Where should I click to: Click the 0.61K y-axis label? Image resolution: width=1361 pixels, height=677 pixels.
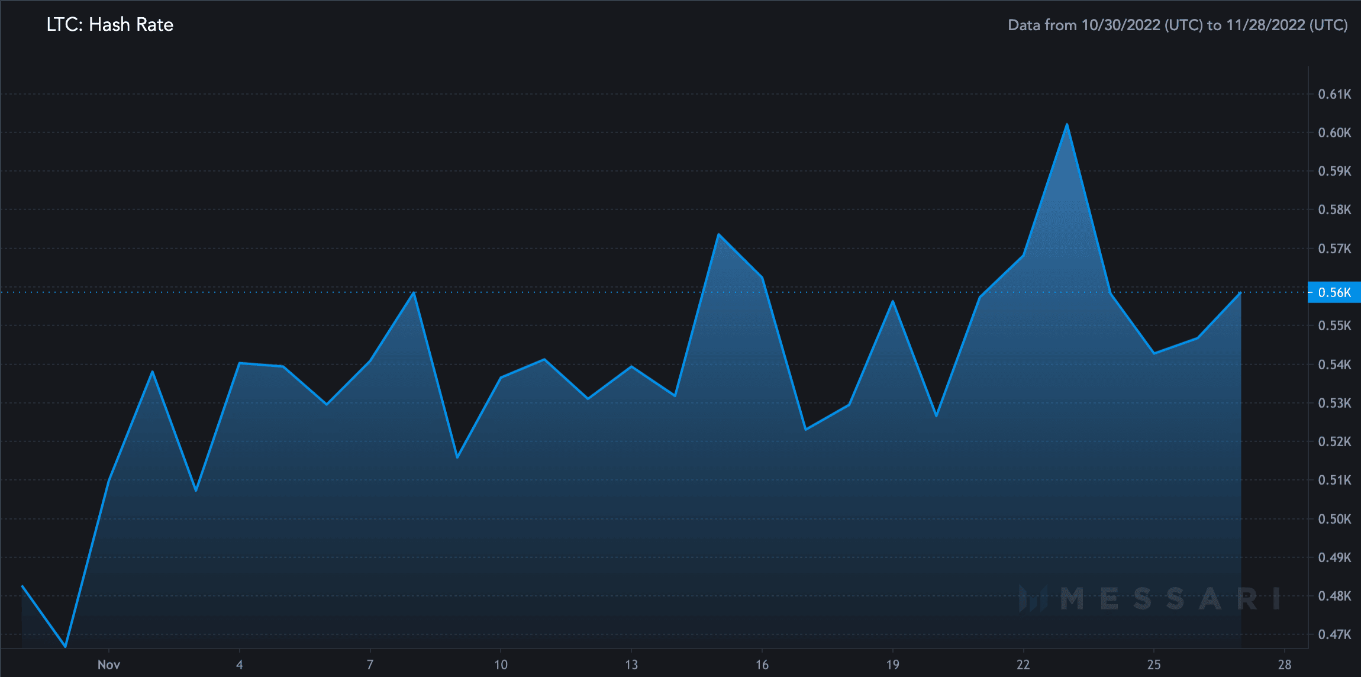pos(1335,94)
